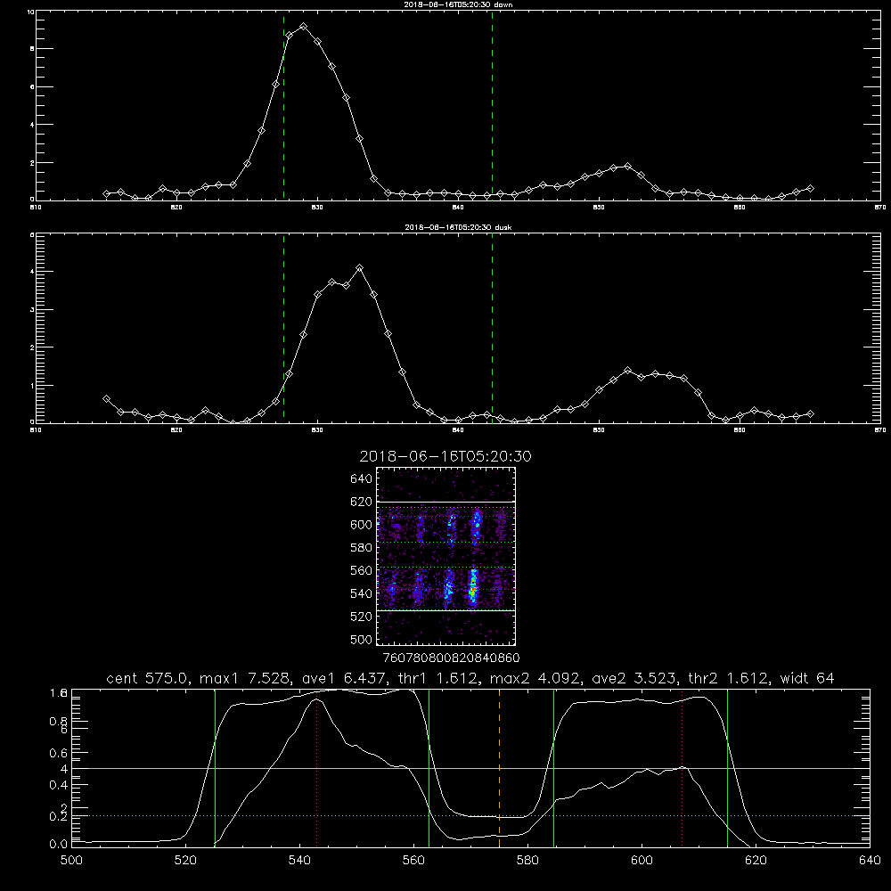Screen dimensions: 891x891
Task: Click the highest diamond marker on dusk curve
Action: coord(359,267)
